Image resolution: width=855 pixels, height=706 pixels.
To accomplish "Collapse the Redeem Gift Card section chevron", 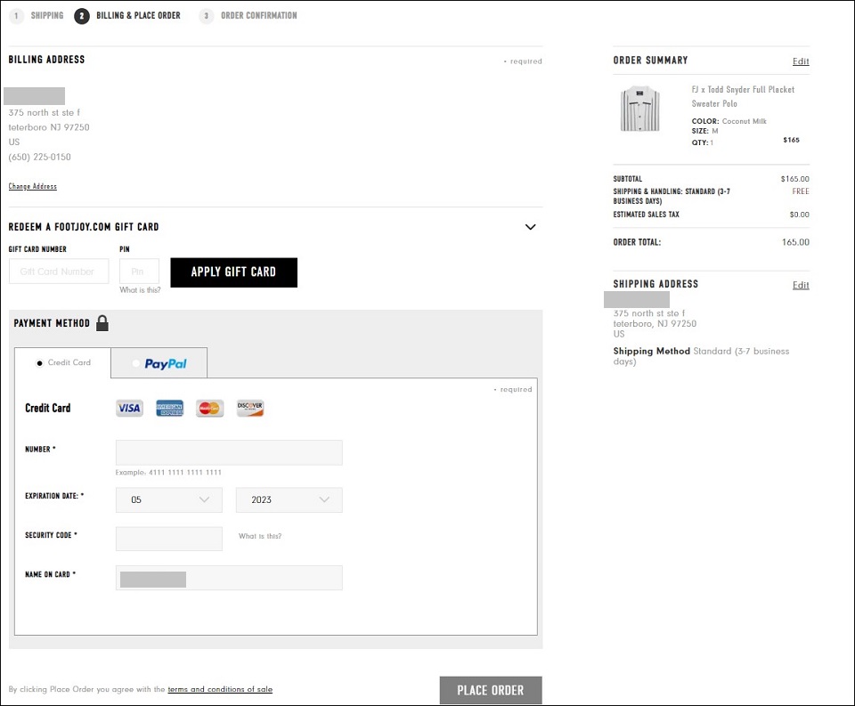I will click(x=530, y=227).
